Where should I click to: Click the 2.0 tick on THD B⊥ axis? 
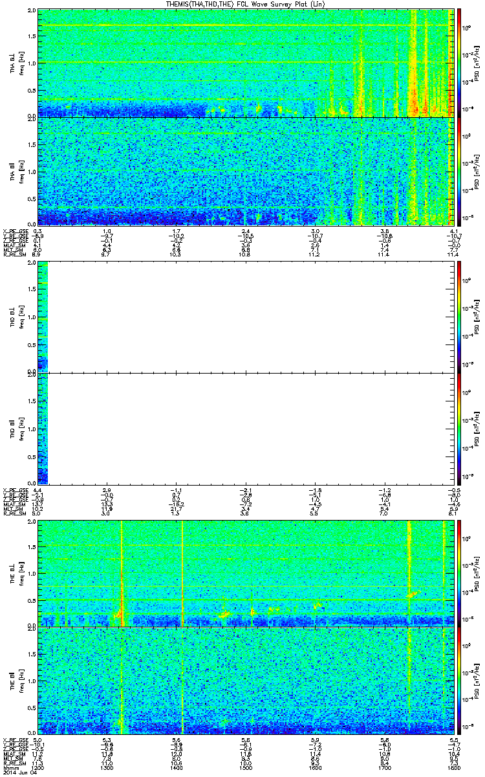32,264
